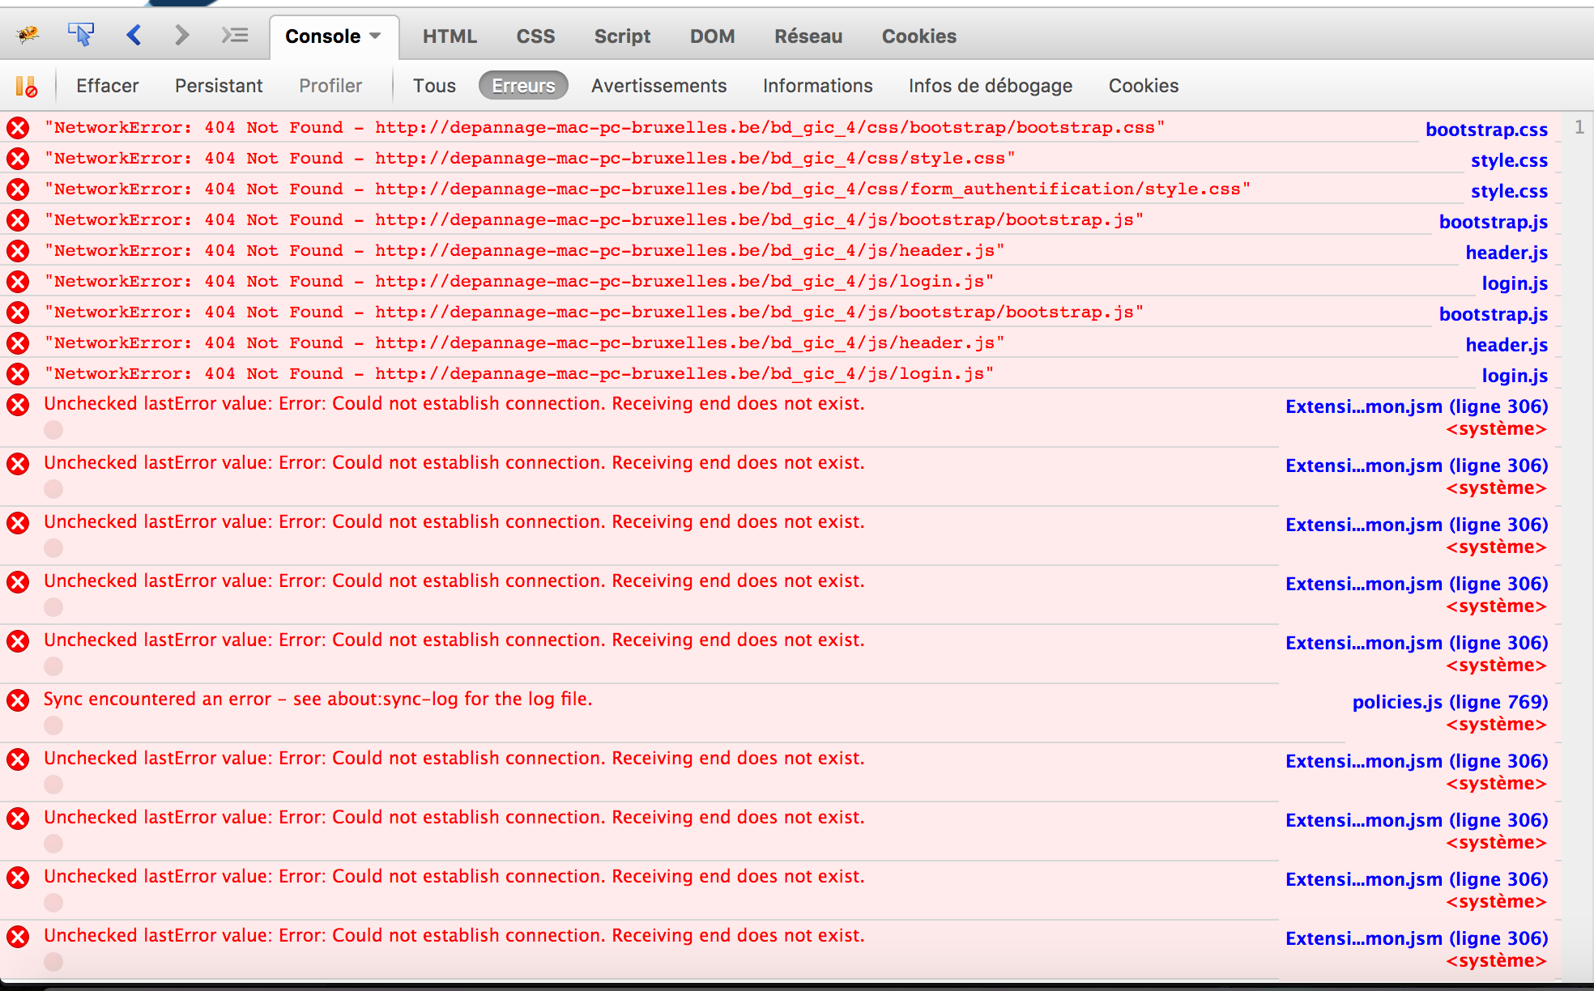
Task: Click error icon on first Unchecked lastError row
Action: coord(18,405)
